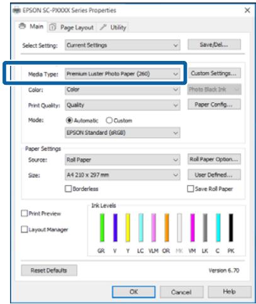The image size is (256, 304).
Task: Open the EPSON Standard (sRGB) dropdown
Action: pos(123,133)
